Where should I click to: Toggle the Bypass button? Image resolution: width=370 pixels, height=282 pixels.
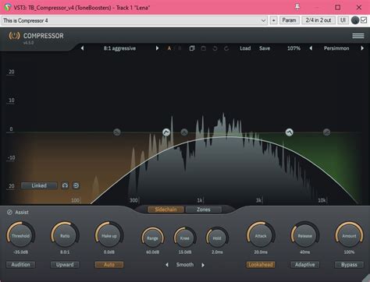349,265
